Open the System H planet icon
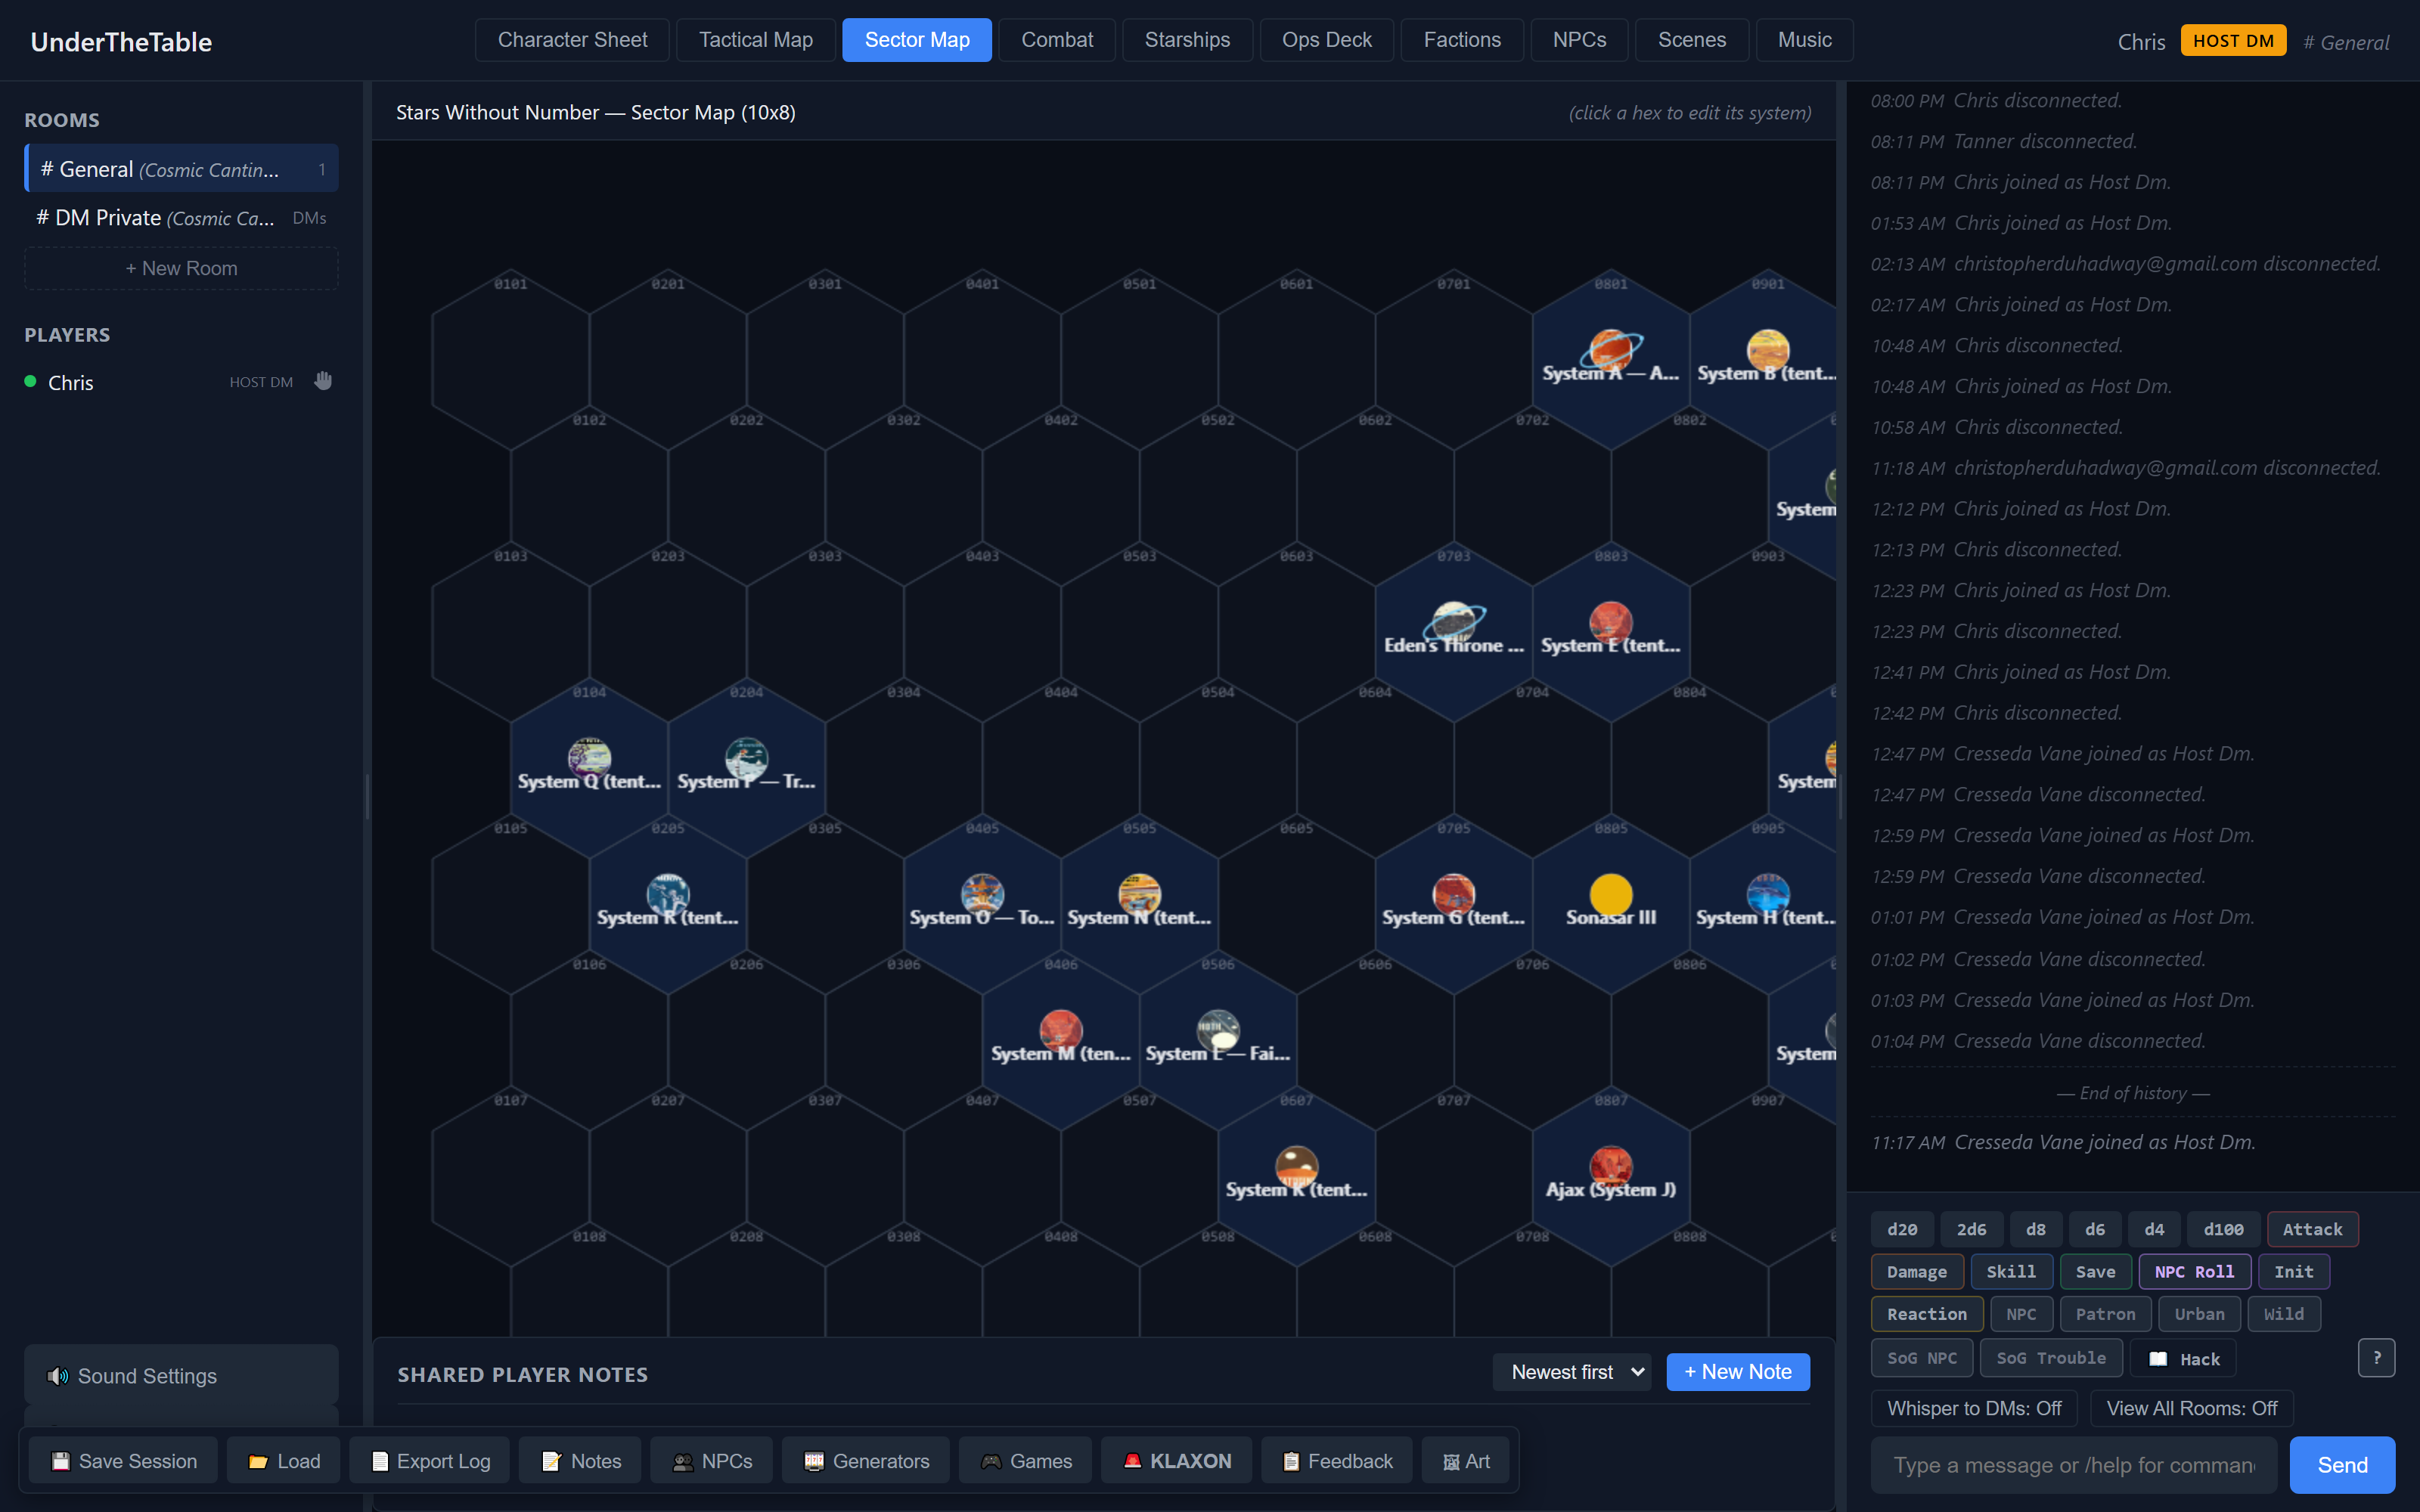Screen dimensions: 2420x1512 click(1767, 894)
